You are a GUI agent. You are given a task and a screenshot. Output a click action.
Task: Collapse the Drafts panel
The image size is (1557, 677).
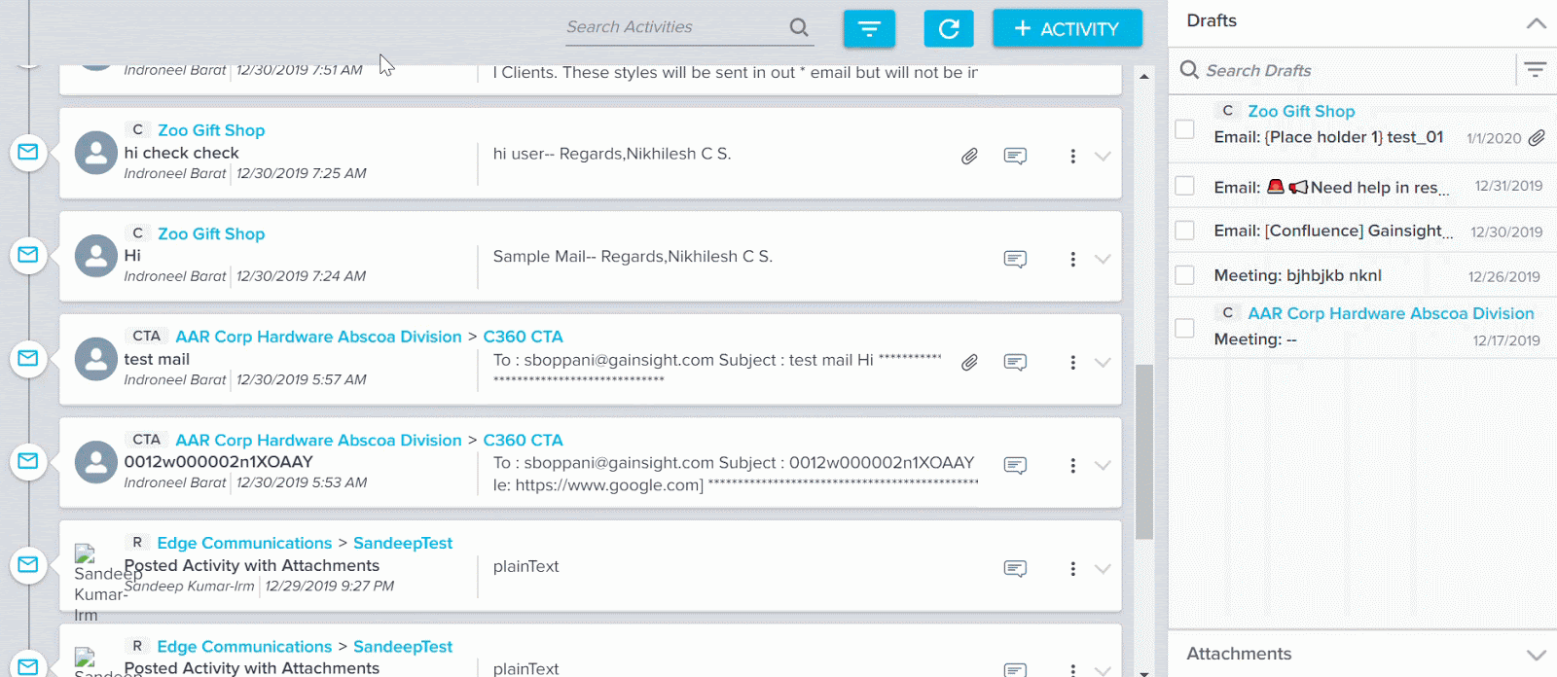click(1536, 22)
